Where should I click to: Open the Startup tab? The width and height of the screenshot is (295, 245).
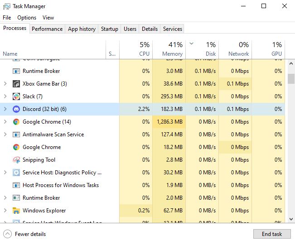click(x=109, y=29)
